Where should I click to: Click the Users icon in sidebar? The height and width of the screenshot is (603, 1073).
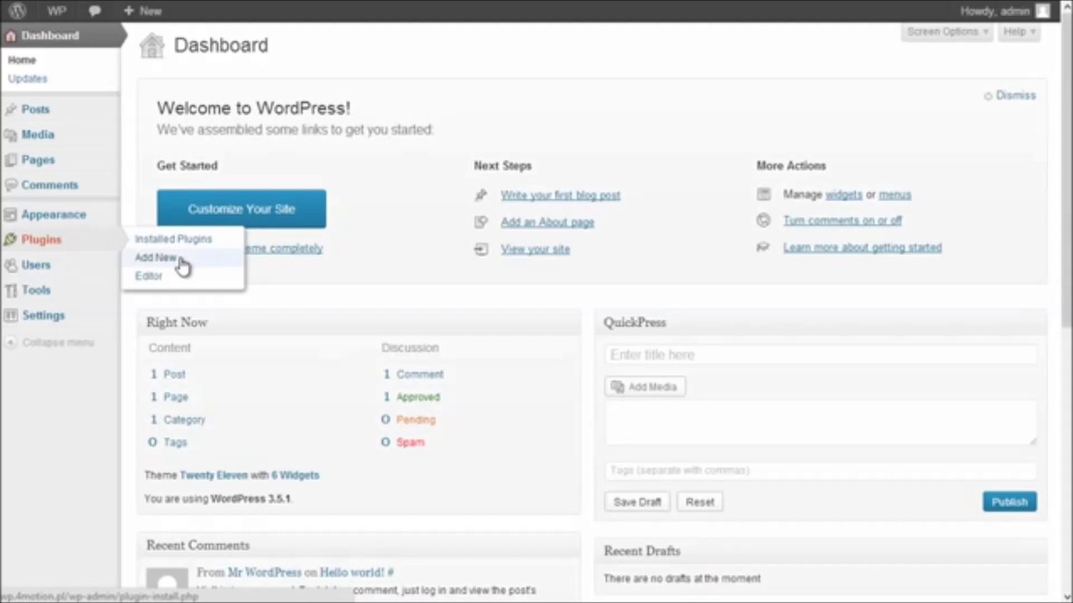click(x=10, y=265)
